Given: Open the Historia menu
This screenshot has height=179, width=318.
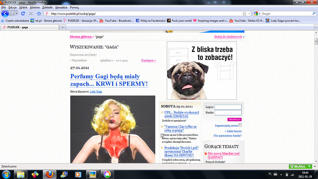Looking at the screenshot, I should click(x=35, y=7).
